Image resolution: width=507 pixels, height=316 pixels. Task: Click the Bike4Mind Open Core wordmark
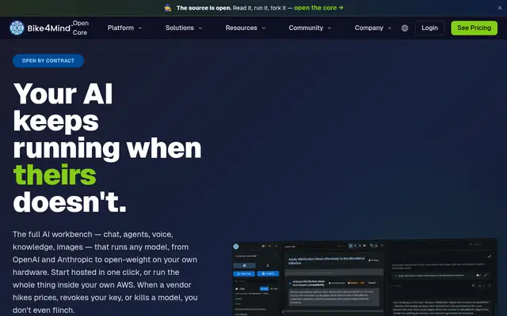coord(58,28)
